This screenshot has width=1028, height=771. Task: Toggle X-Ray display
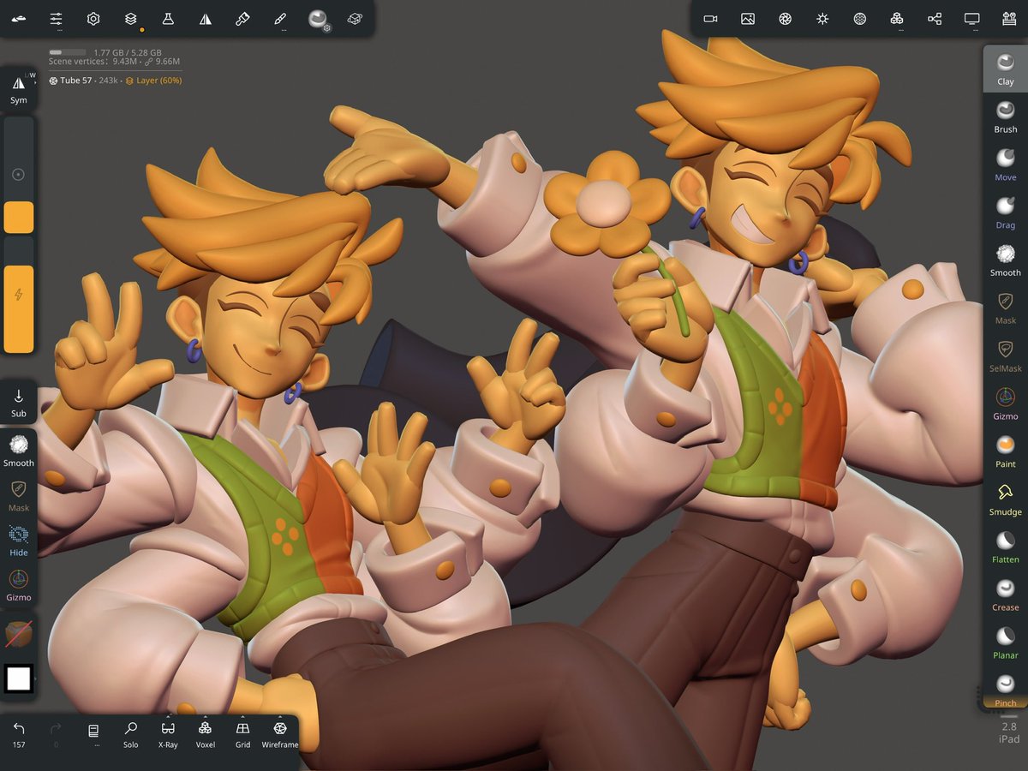[168, 734]
